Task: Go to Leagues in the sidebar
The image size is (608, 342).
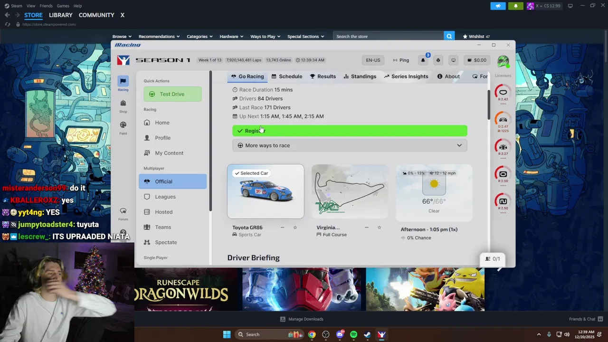Action: pos(173,197)
